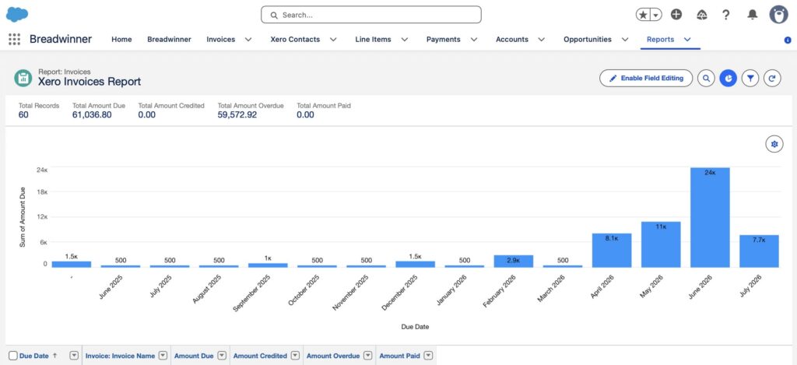Open the Breadwinner tab
The height and width of the screenshot is (365, 797).
click(169, 39)
